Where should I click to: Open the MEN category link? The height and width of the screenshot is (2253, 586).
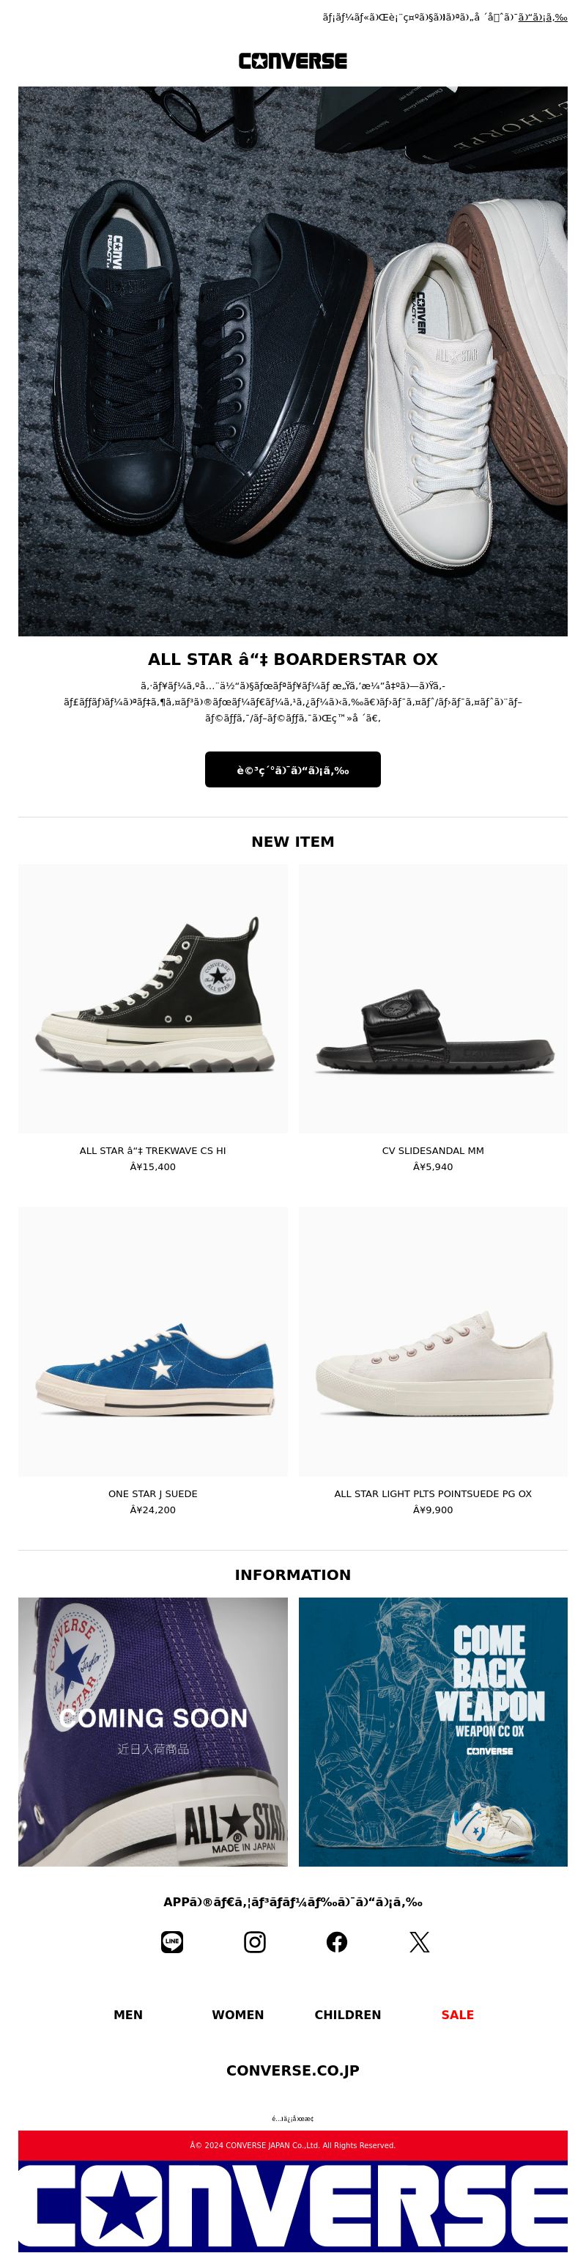(128, 2014)
